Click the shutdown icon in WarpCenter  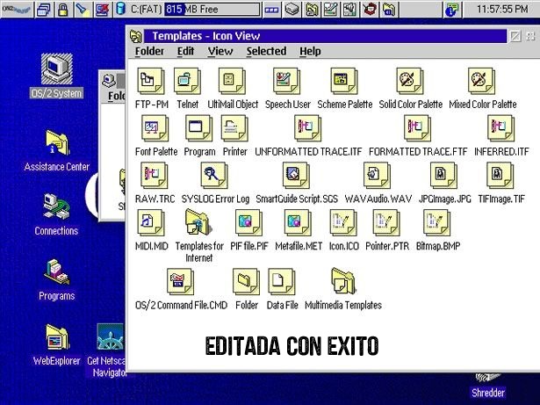click(102, 10)
